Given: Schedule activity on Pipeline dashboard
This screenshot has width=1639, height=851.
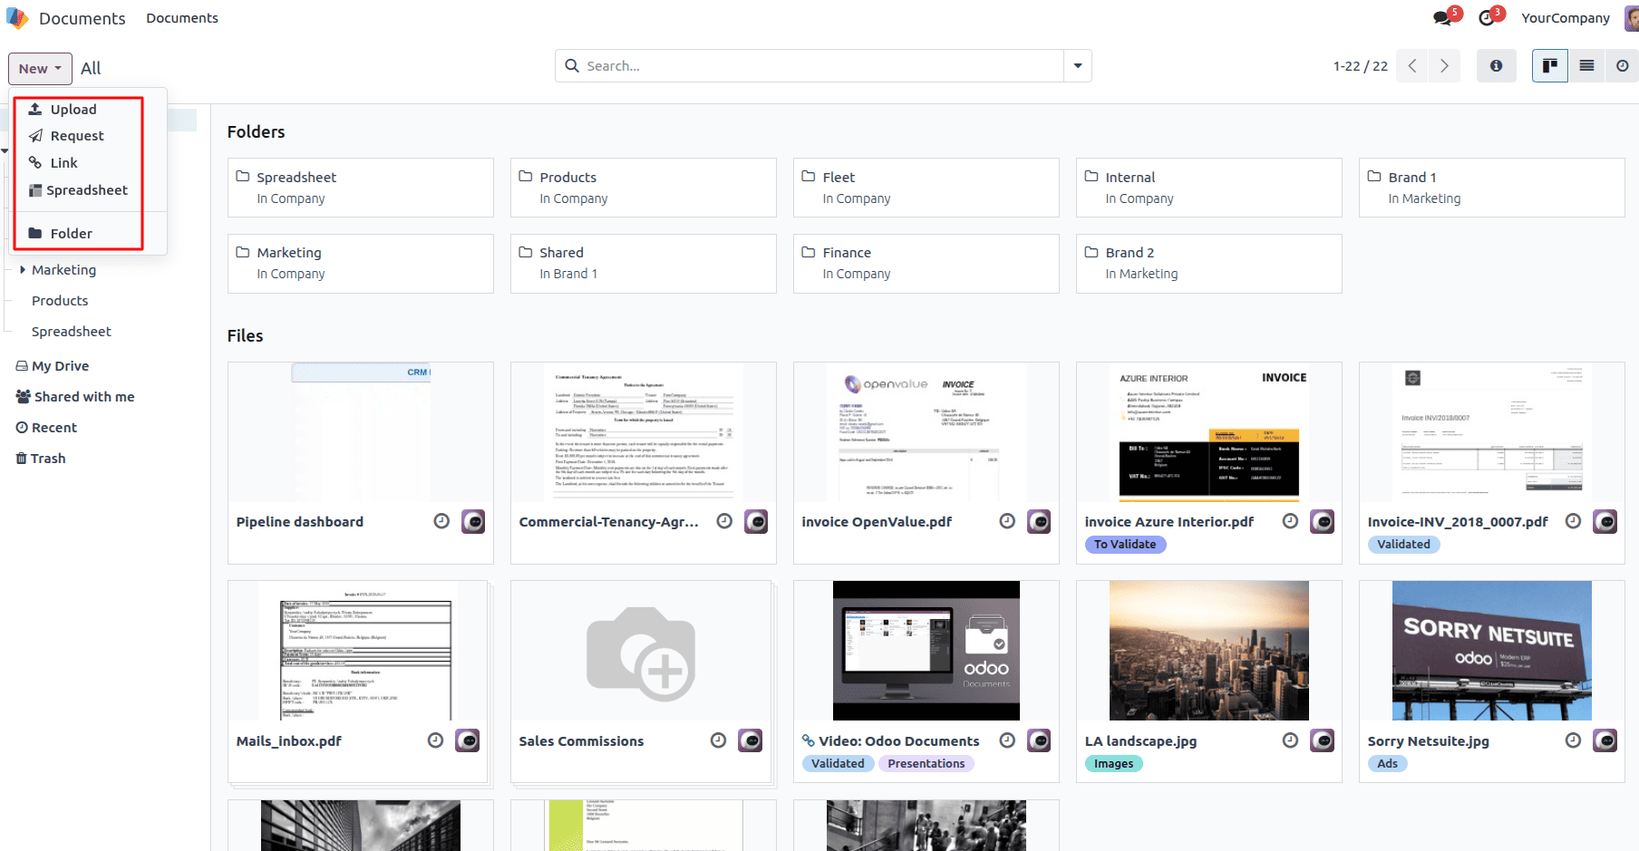Looking at the screenshot, I should [441, 521].
